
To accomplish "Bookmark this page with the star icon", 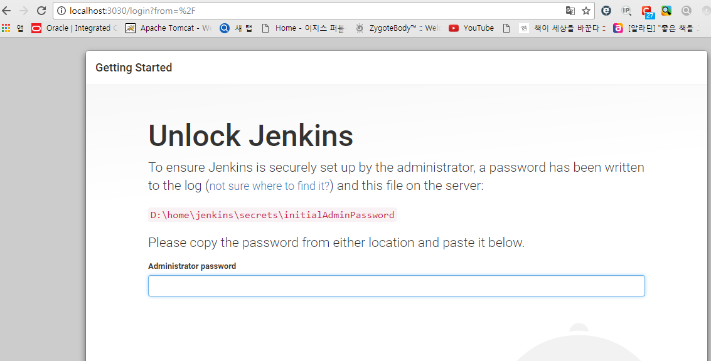I will [586, 11].
